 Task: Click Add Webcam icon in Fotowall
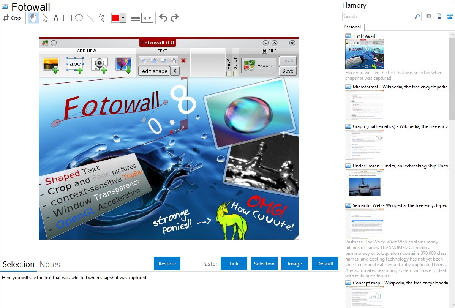point(100,65)
